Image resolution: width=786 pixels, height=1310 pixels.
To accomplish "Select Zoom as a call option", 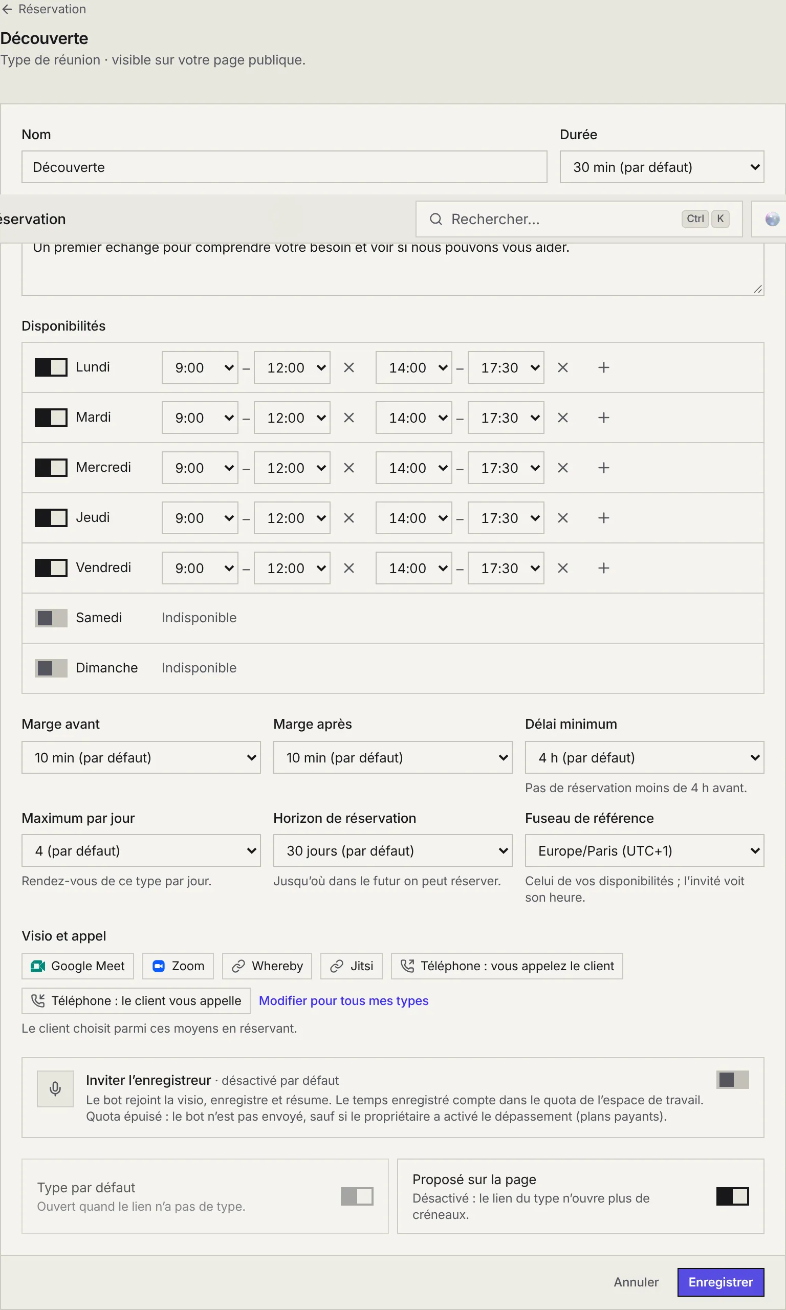I will pyautogui.click(x=178, y=966).
